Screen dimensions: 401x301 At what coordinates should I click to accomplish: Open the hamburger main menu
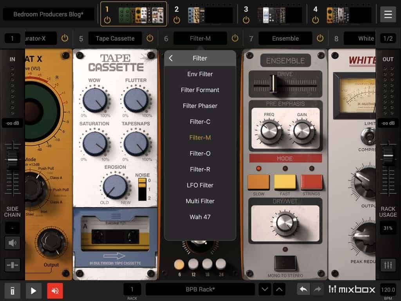pyautogui.click(x=388, y=15)
